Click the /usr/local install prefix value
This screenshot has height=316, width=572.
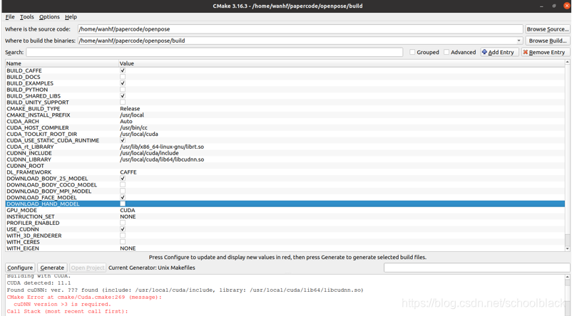point(132,115)
